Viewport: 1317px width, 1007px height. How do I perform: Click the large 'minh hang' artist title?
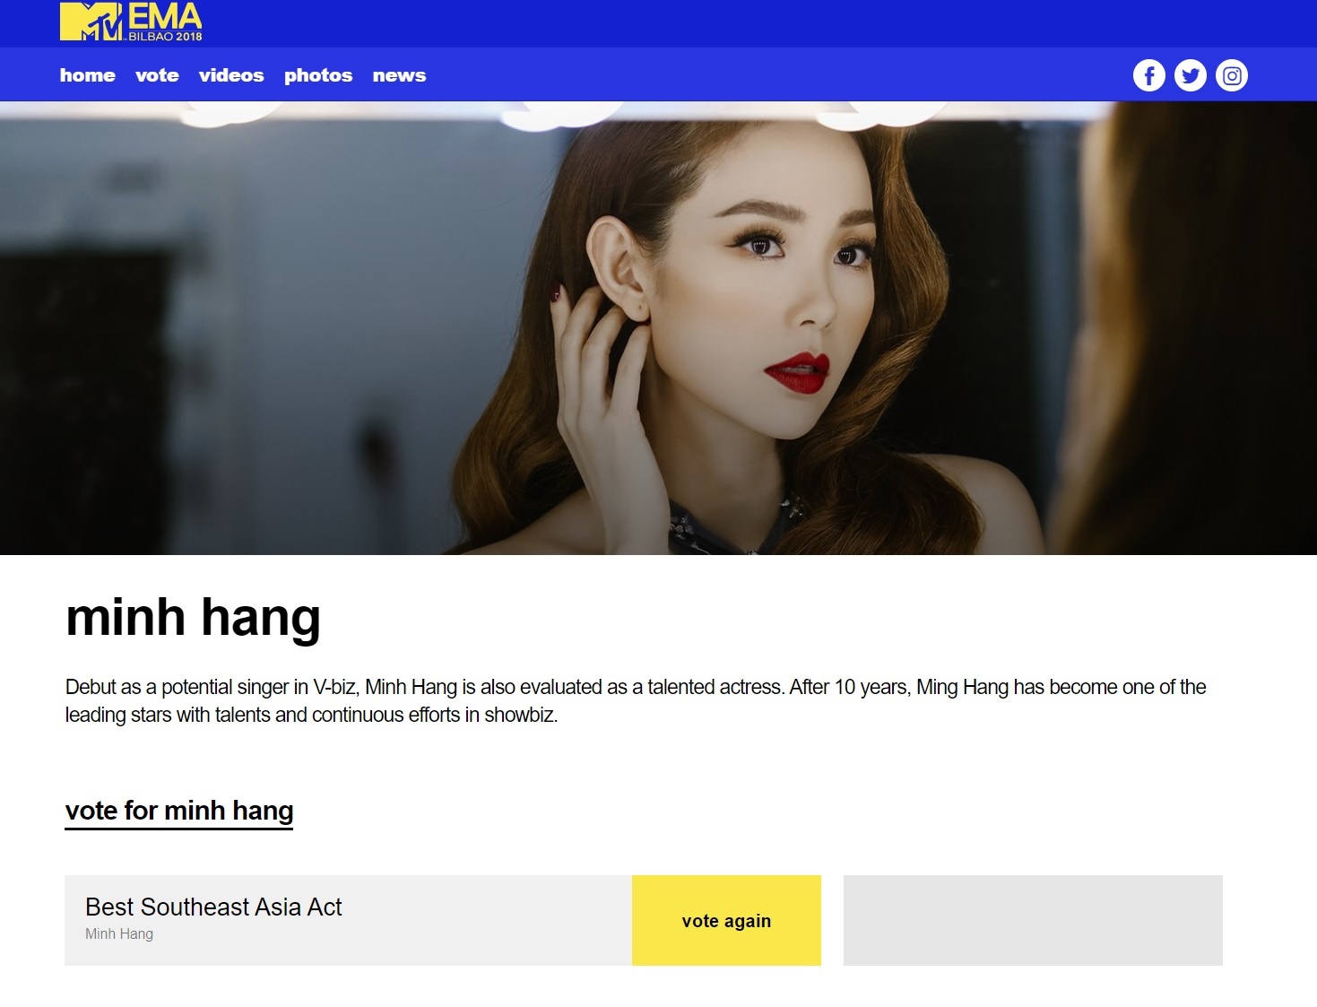coord(193,618)
